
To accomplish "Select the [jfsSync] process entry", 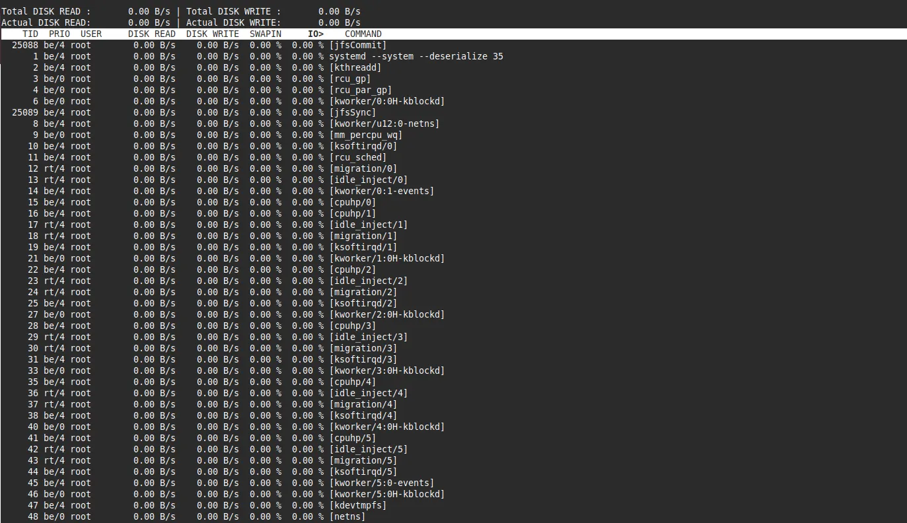I will click(x=353, y=112).
